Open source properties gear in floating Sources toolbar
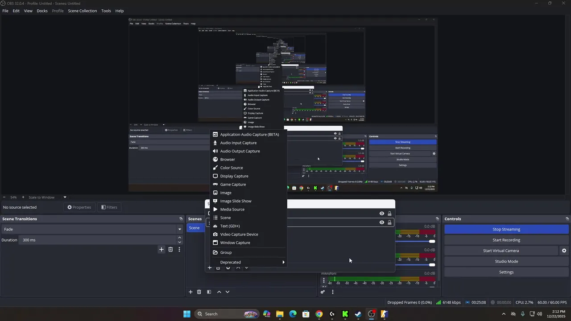 coord(228,267)
